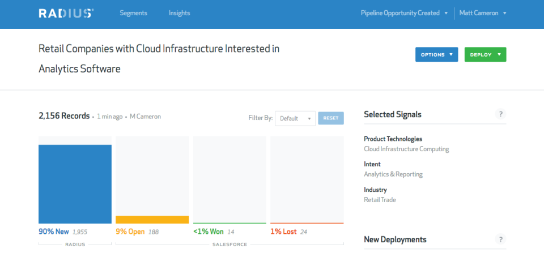
Task: Click the 9% Open label
Action: pyautogui.click(x=130, y=232)
